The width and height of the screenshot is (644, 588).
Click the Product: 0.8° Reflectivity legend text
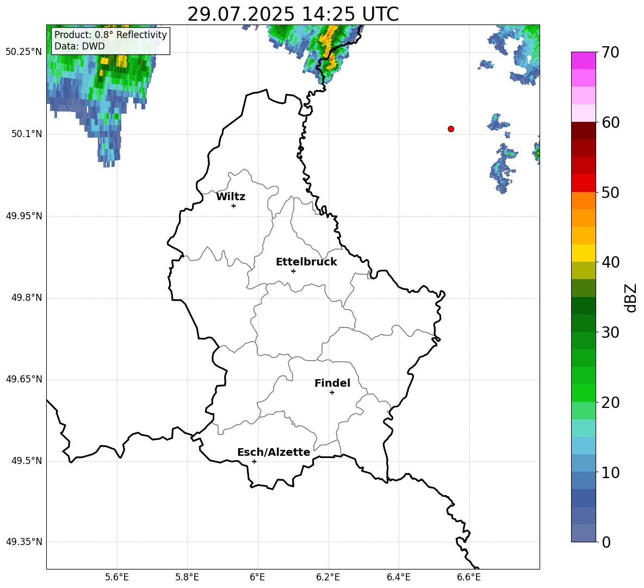click(x=110, y=35)
